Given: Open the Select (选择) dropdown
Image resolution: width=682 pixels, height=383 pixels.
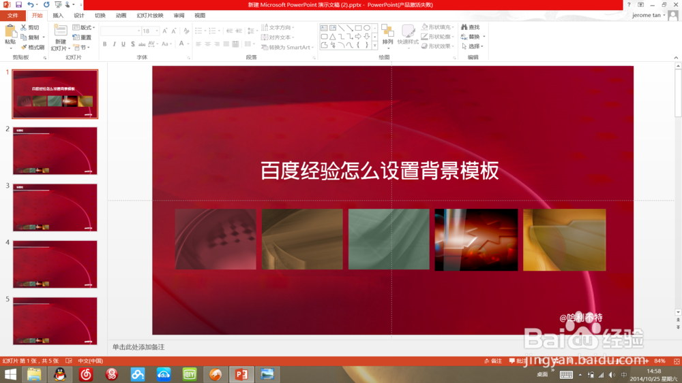Looking at the screenshot, I should (473, 46).
